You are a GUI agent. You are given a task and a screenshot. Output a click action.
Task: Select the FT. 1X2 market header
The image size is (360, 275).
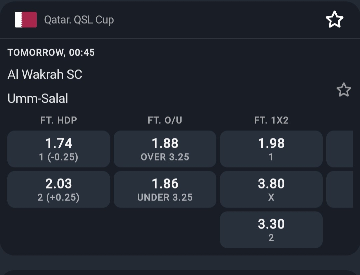(271, 120)
